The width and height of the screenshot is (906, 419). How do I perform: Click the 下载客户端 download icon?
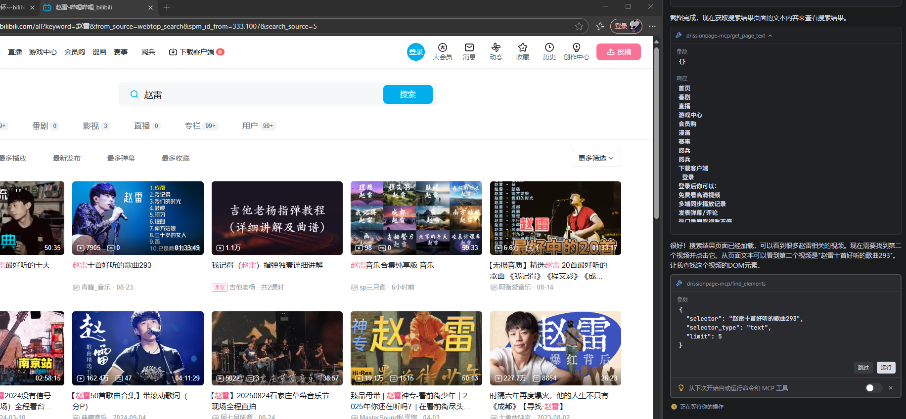tap(173, 52)
